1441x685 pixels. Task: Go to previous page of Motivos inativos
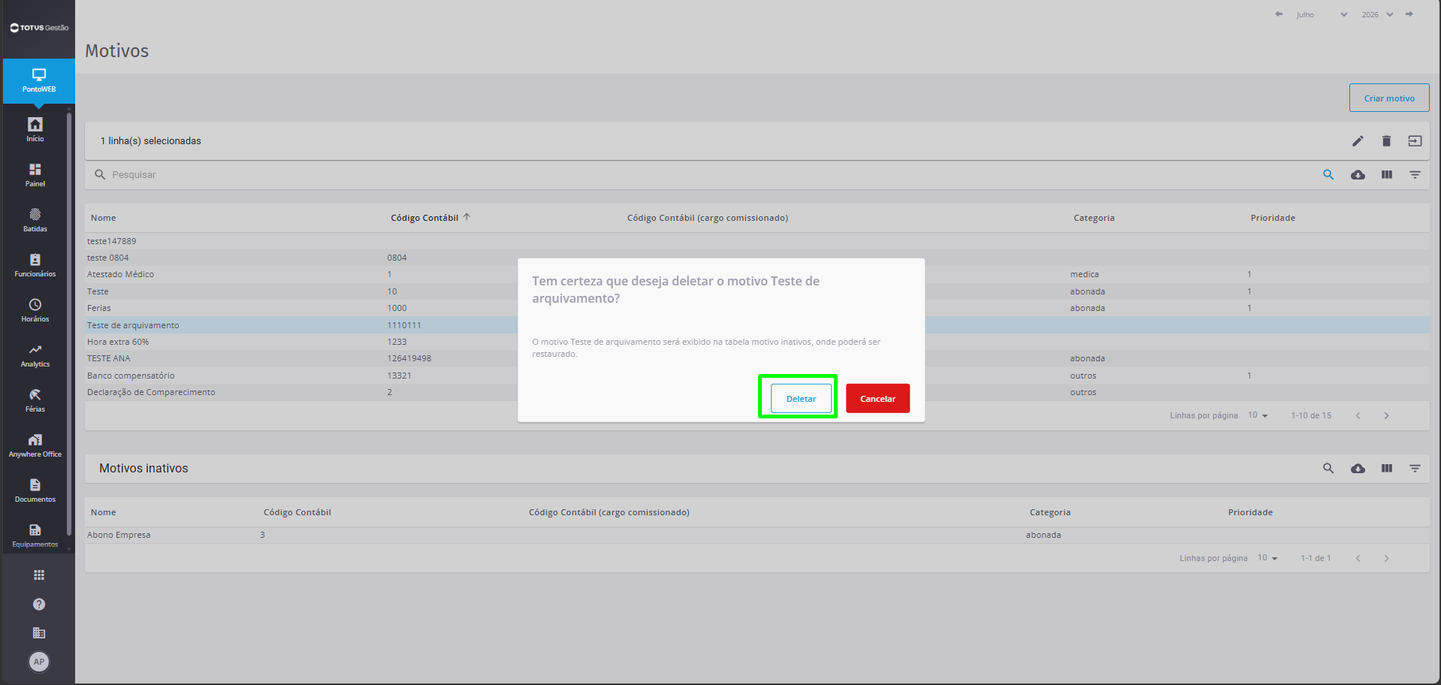1358,558
